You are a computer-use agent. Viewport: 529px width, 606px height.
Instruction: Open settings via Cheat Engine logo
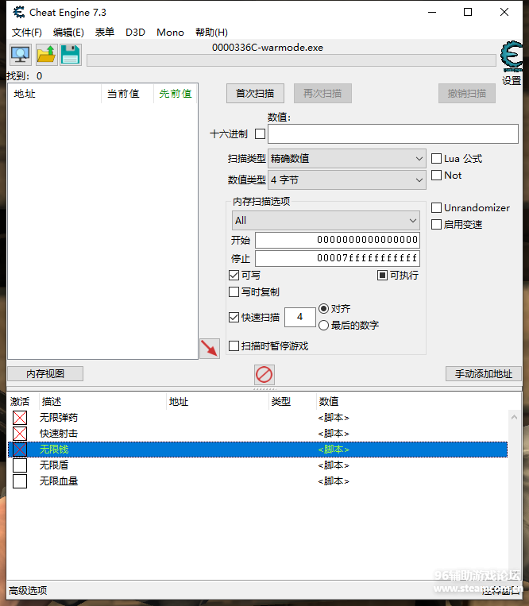(x=512, y=57)
